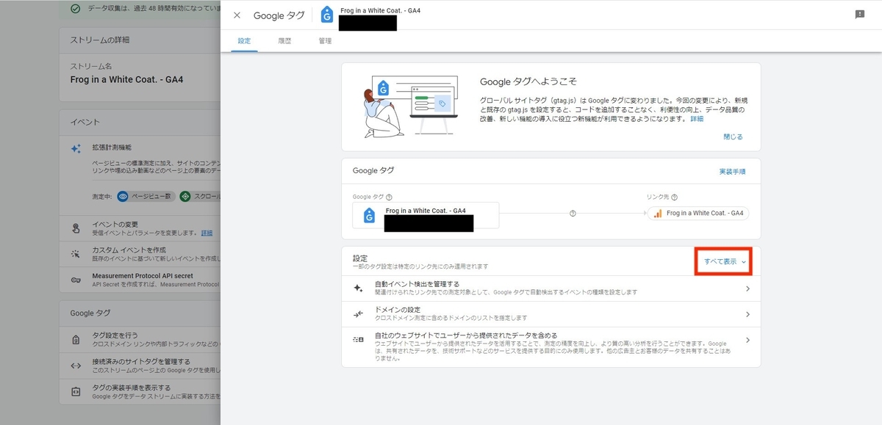Open カスタム イベントを作成 in the background page

[x=140, y=254]
